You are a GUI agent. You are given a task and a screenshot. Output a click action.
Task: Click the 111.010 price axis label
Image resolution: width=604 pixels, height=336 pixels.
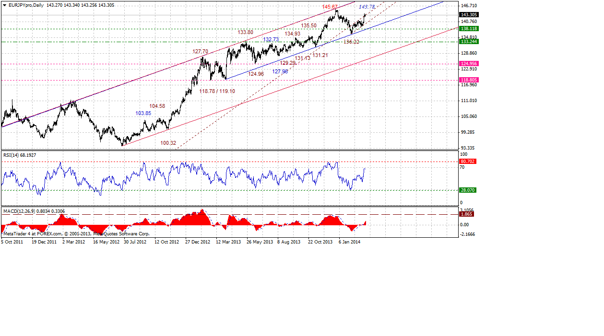pyautogui.click(x=468, y=101)
